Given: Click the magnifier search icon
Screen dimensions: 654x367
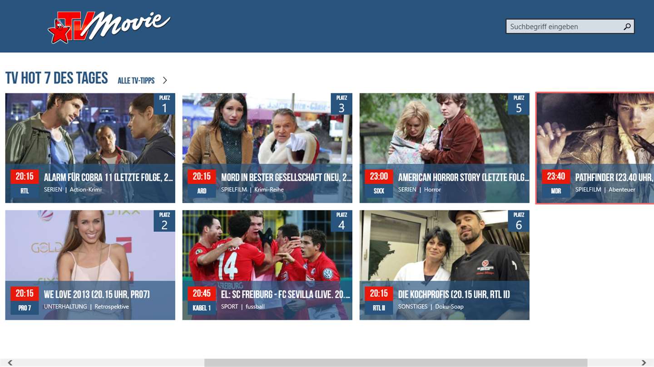Looking at the screenshot, I should 627,26.
